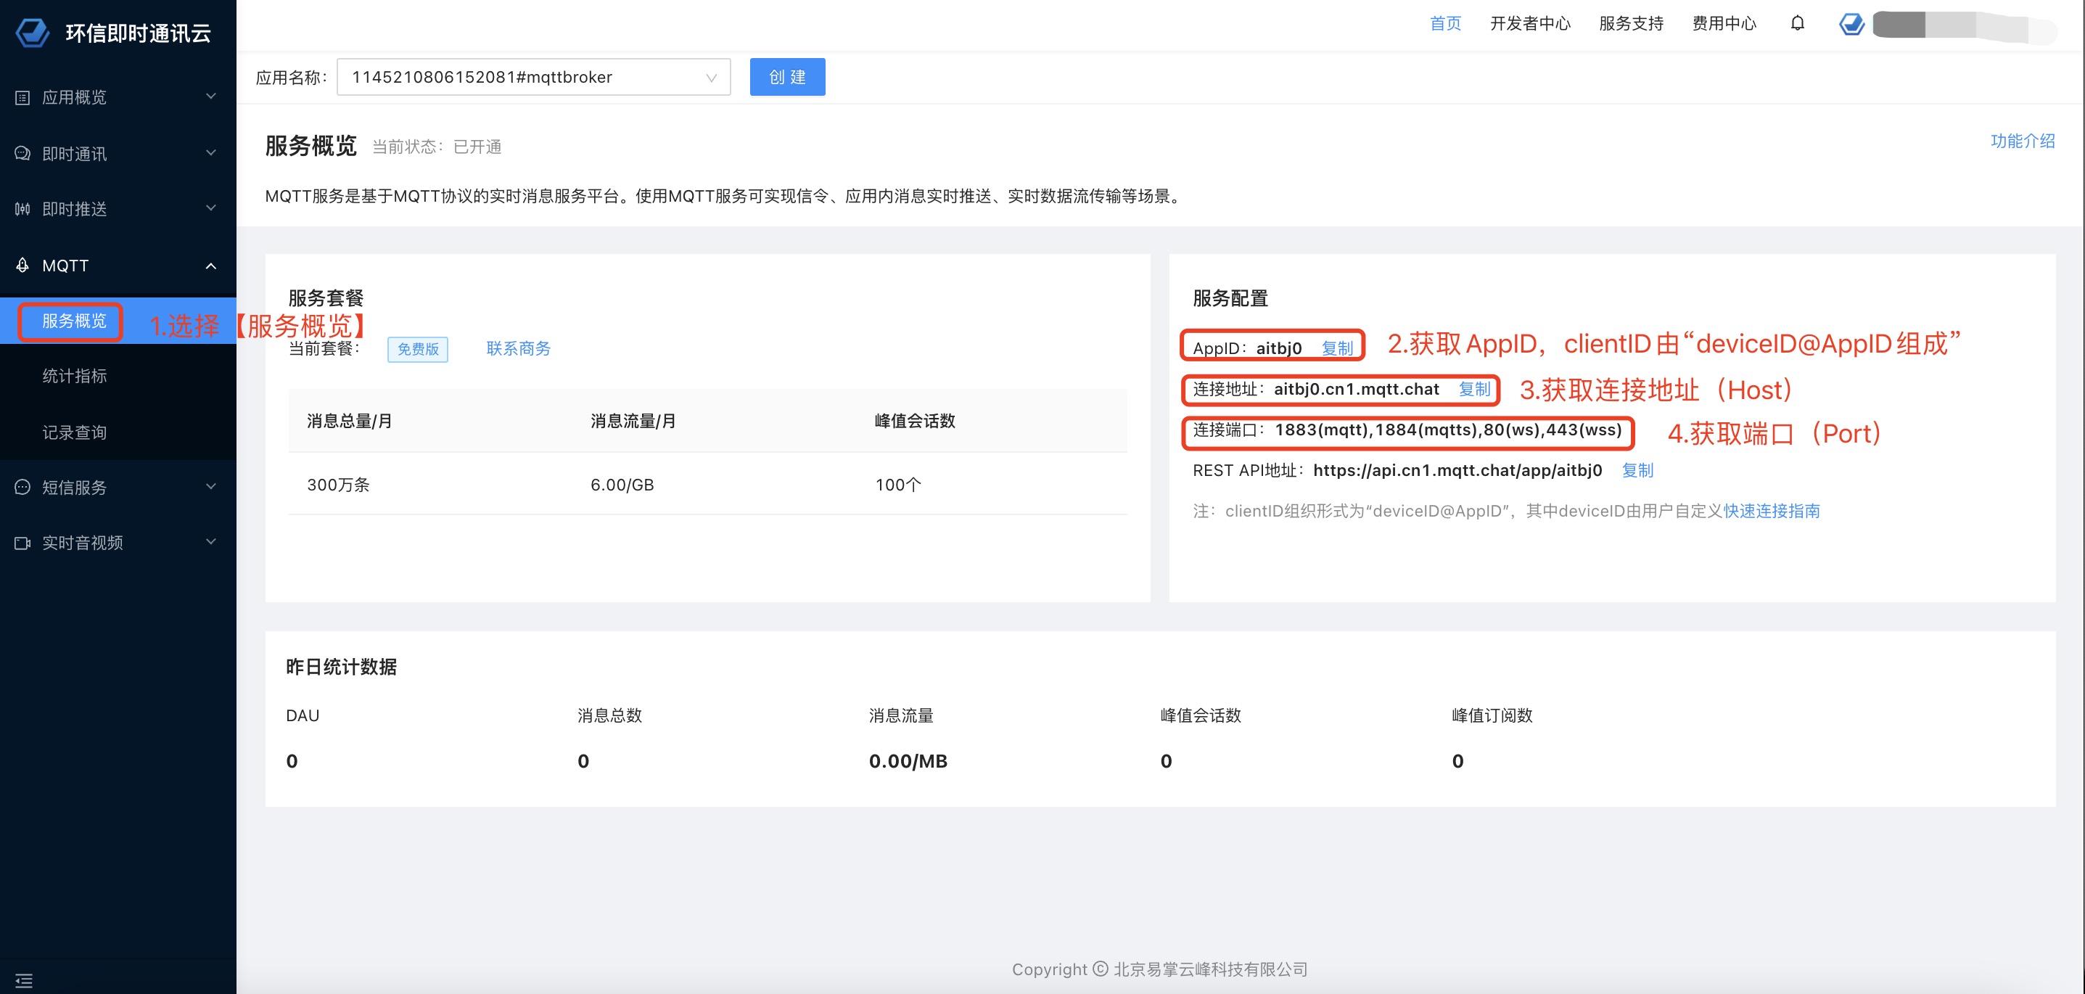The image size is (2085, 994).
Task: Collapse the sidebar using bottom menu icon
Action: tap(23, 980)
